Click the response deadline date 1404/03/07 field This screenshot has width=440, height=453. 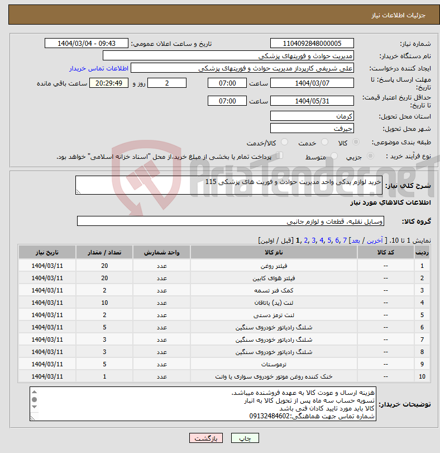click(x=312, y=83)
